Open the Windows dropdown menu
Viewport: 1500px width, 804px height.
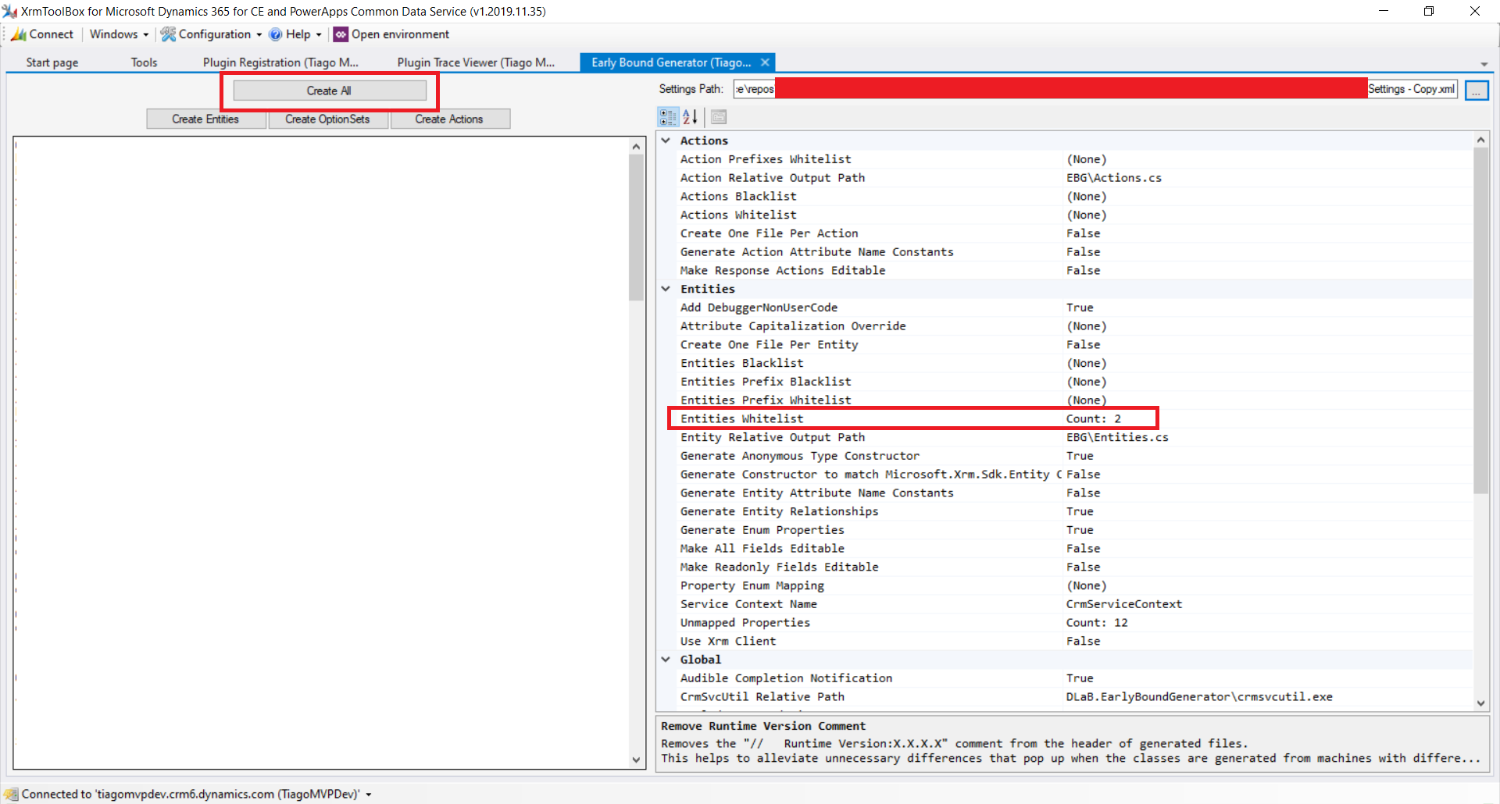pos(119,34)
